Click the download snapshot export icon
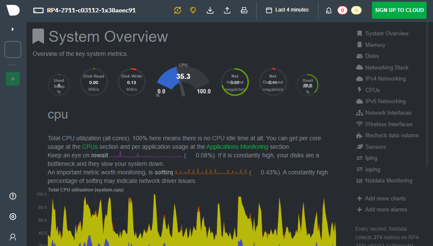The height and width of the screenshot is (246, 433). (210, 10)
